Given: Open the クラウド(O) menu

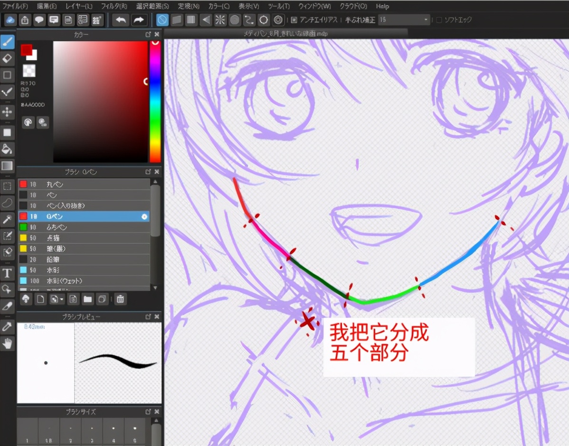Looking at the screenshot, I should pos(353,6).
